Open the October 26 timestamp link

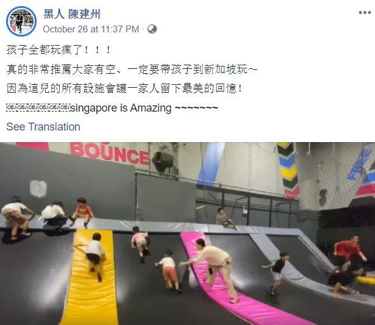point(91,29)
